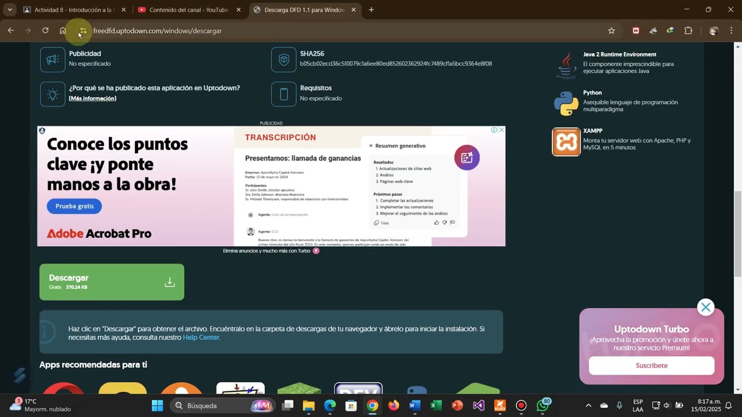The height and width of the screenshot is (417, 742).
Task: Click the lightbulb icon beside Uptodown question
Action: pos(53,94)
